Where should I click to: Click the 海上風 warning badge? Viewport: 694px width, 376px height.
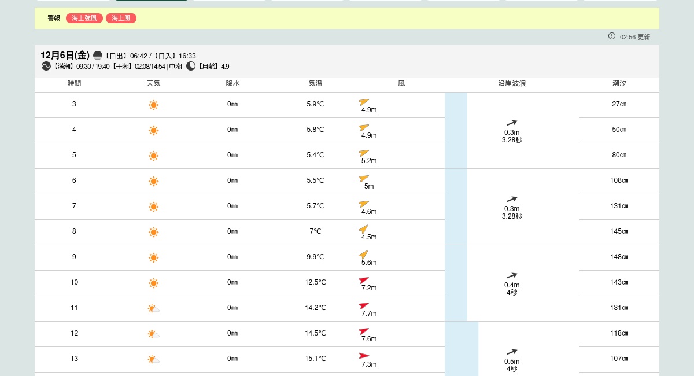(121, 19)
